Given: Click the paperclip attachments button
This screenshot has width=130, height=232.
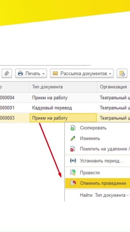Looking at the screenshot, I should tap(7, 73).
